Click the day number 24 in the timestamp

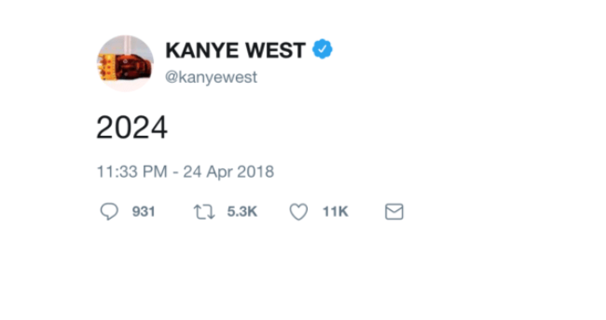pyautogui.click(x=192, y=172)
